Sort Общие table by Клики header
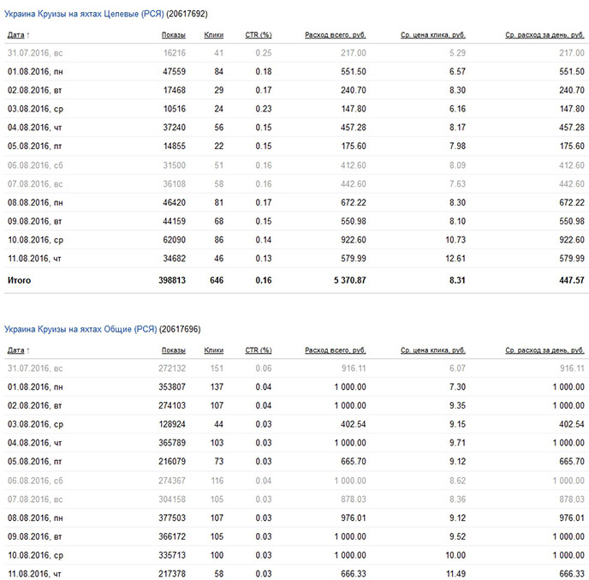589x580 pixels. [214, 350]
